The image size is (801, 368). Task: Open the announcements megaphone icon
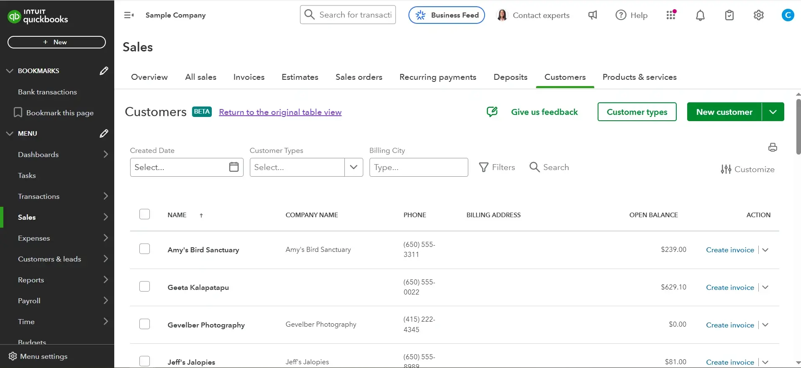(x=593, y=15)
